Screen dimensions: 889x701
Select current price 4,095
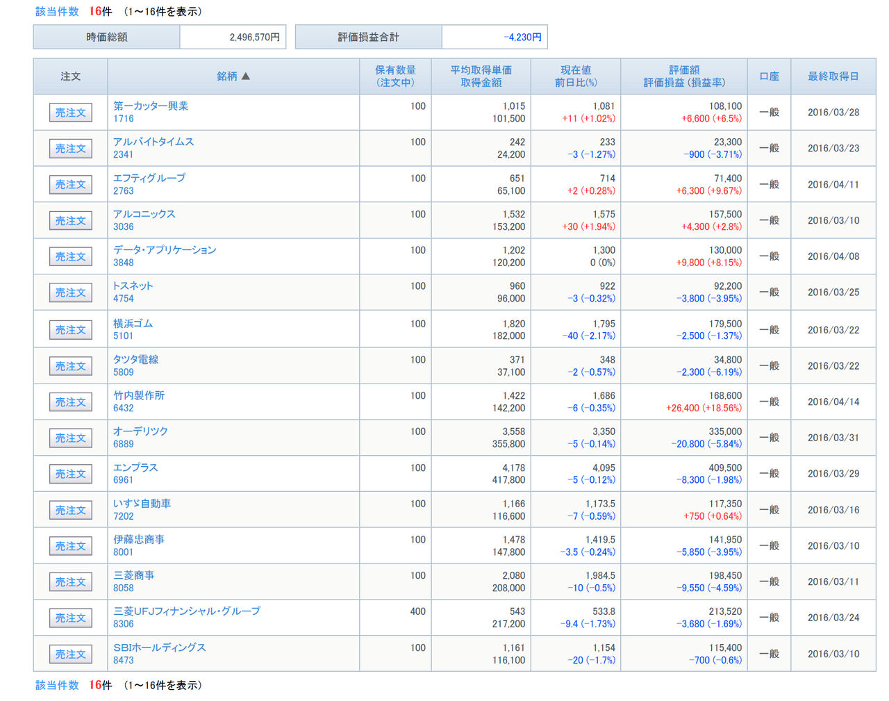coord(604,468)
